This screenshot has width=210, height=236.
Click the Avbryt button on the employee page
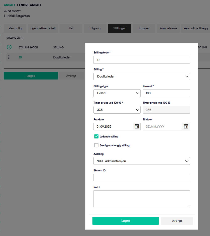point(71,75)
